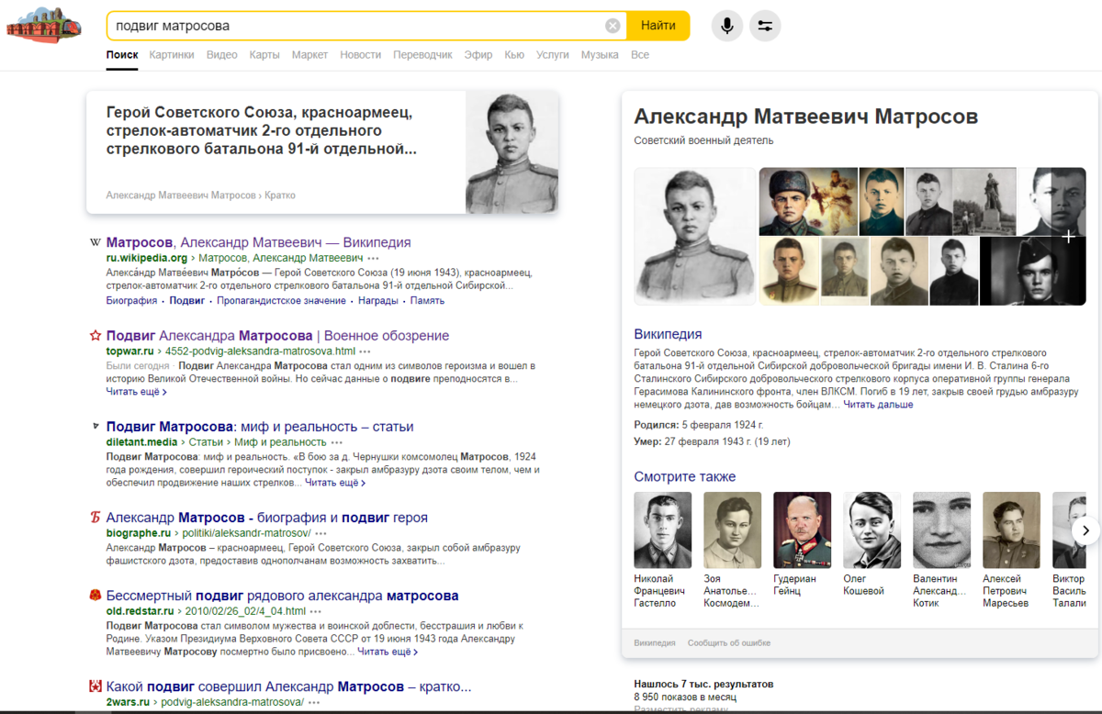Image resolution: width=1102 pixels, height=714 pixels.
Task: Open the large Matrosov portrait in knowledge panel
Action: click(695, 236)
